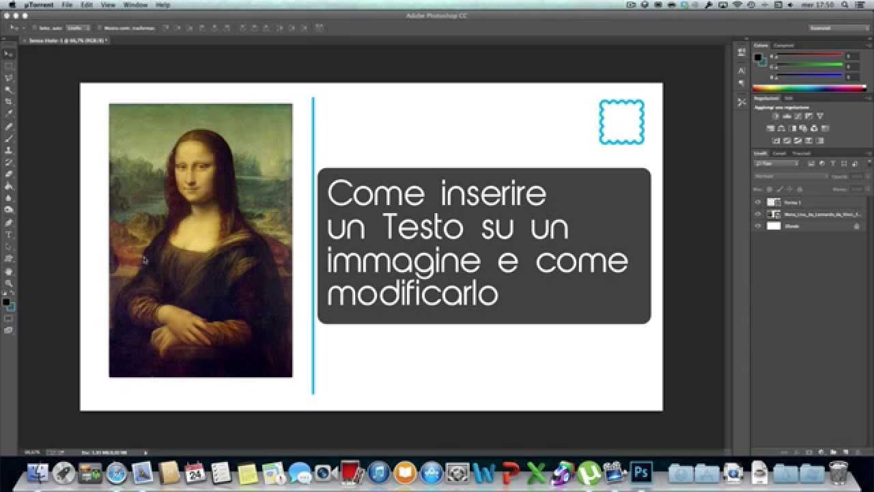874x492 pixels.
Task: Open the scissors tool presets icon
Action: (742, 102)
